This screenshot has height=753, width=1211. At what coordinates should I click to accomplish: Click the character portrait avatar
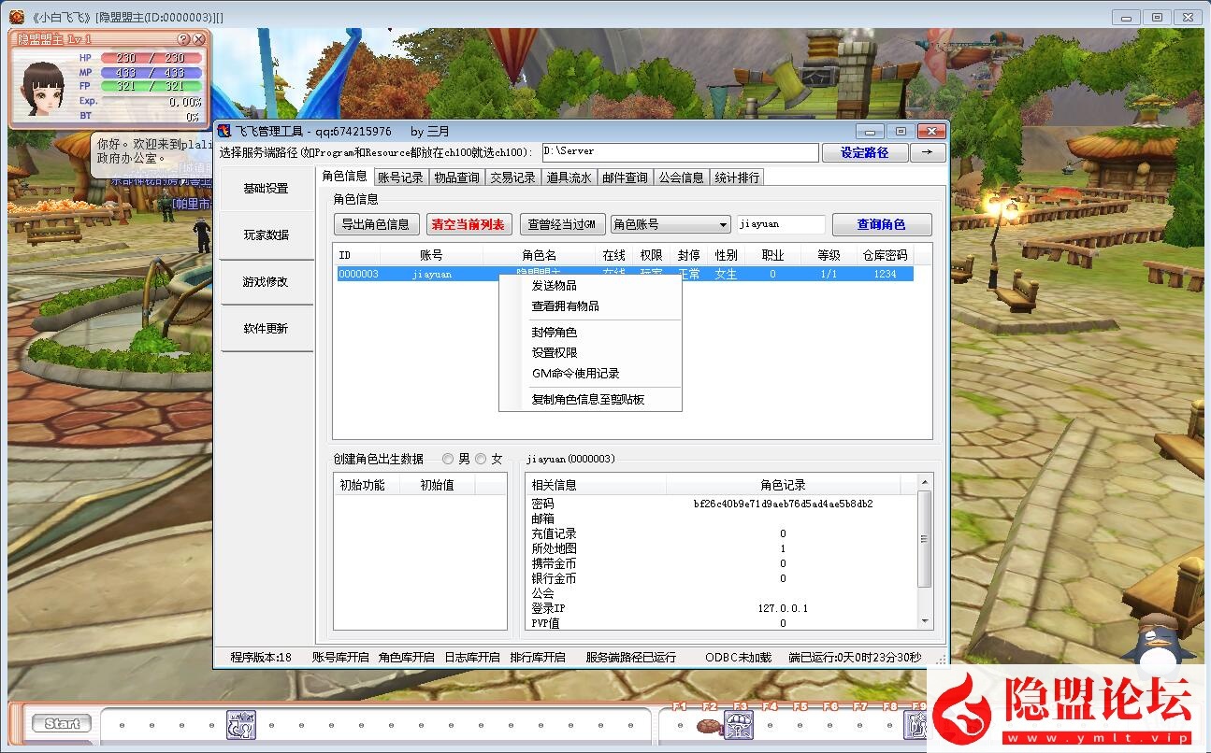click(x=43, y=89)
